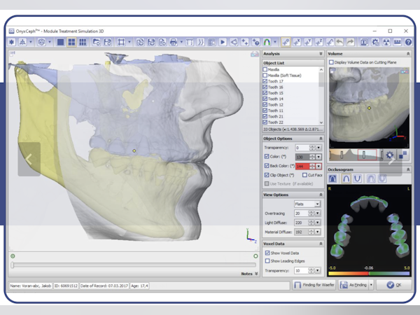Expand the Analysis panel

321,54
